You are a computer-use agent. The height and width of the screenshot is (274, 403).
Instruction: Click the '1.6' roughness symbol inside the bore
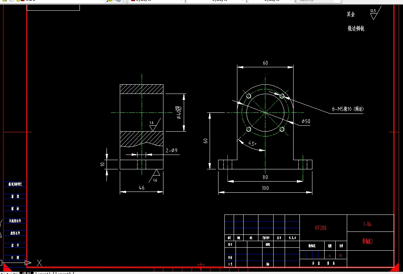155,125
